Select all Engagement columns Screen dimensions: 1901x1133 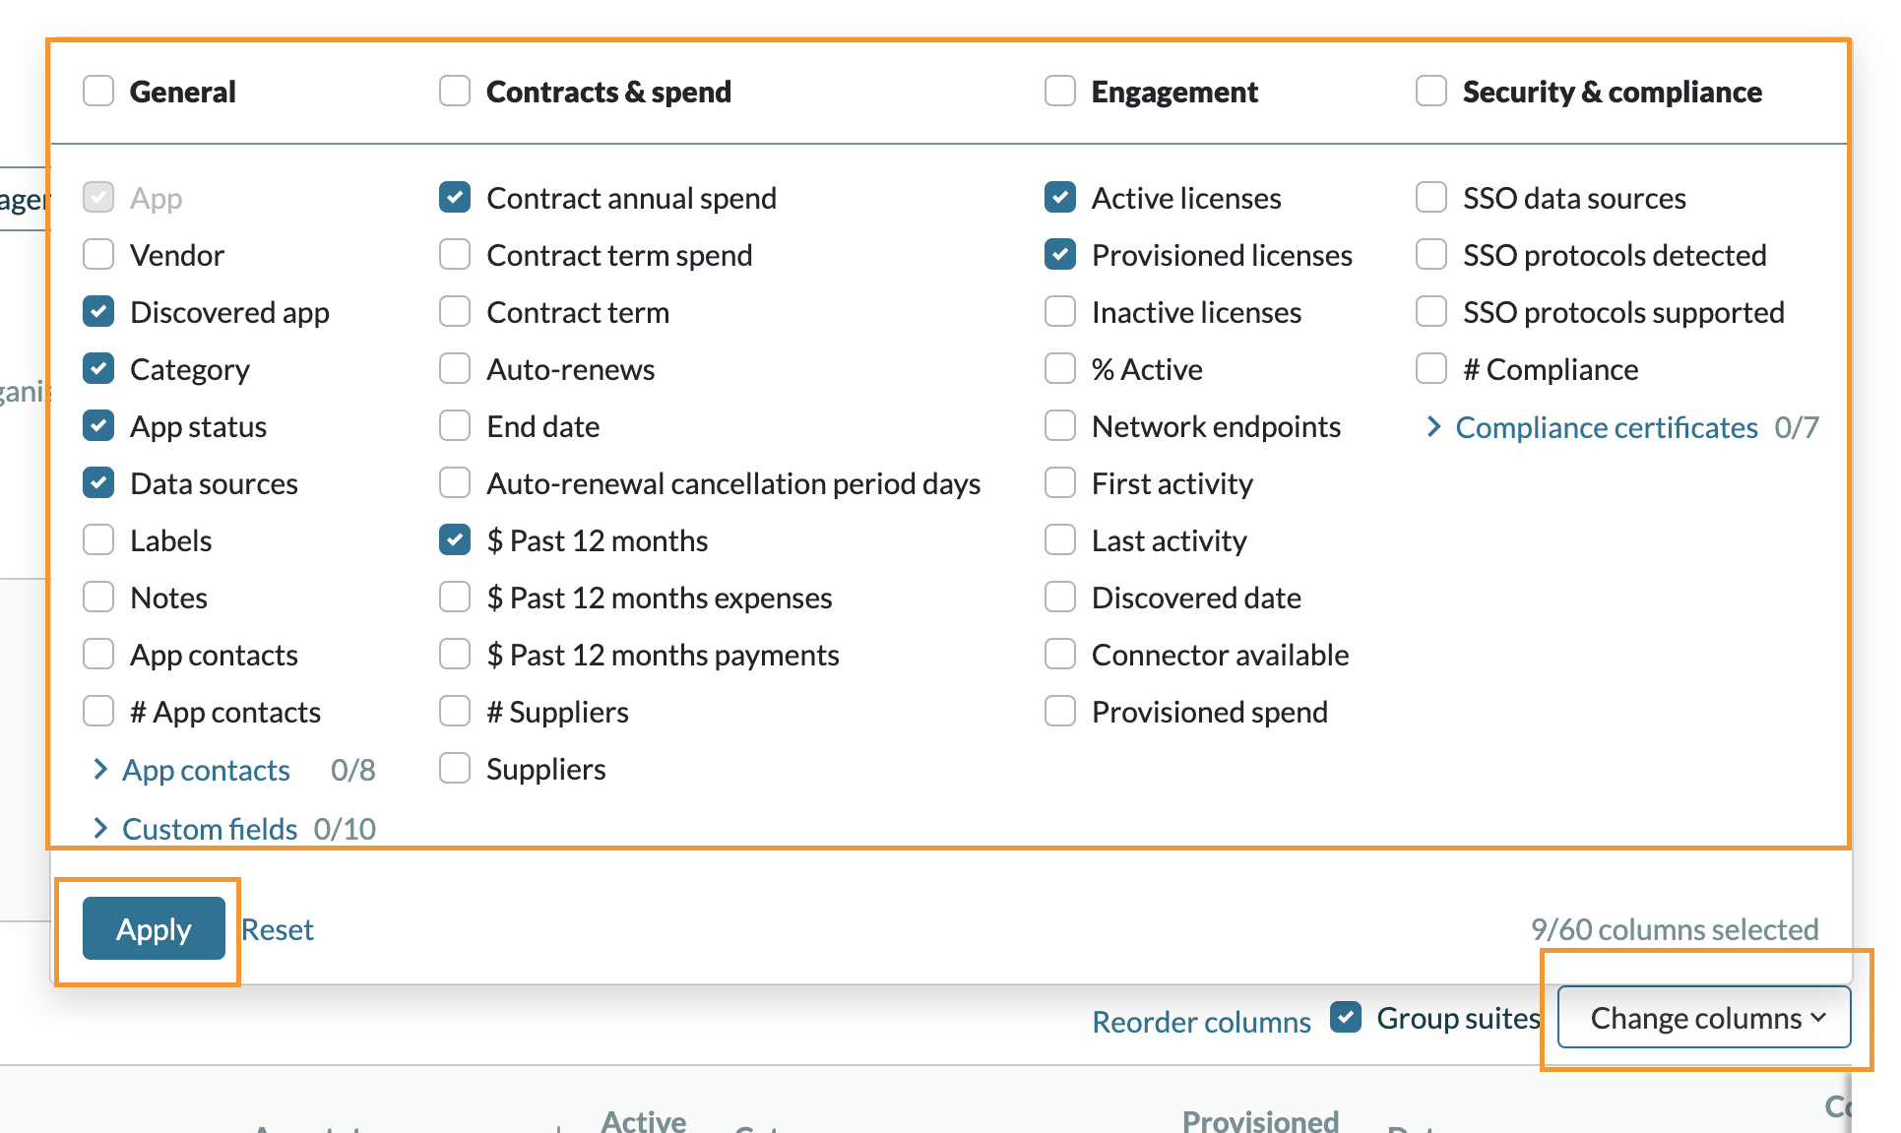(x=1059, y=91)
